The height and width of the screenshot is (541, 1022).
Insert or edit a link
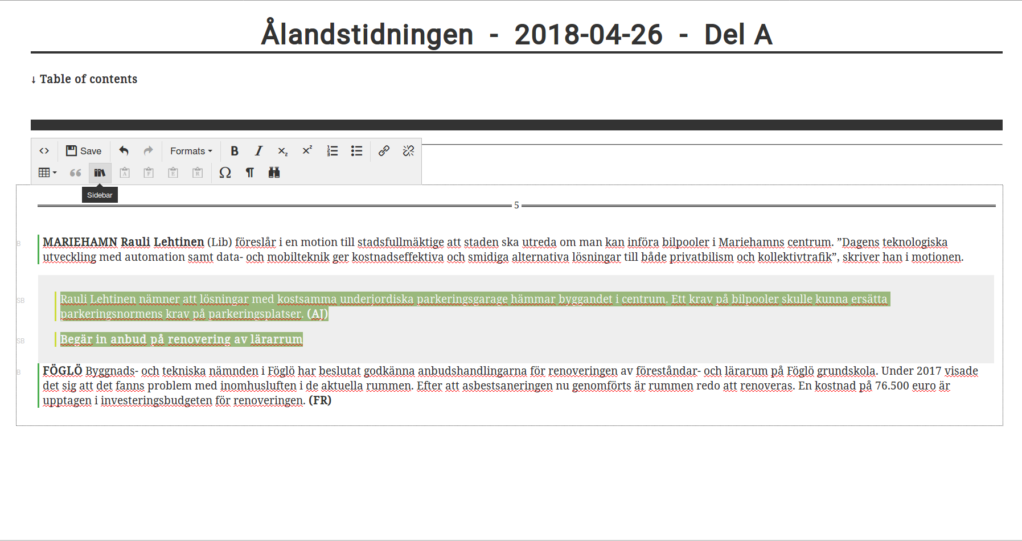click(384, 151)
